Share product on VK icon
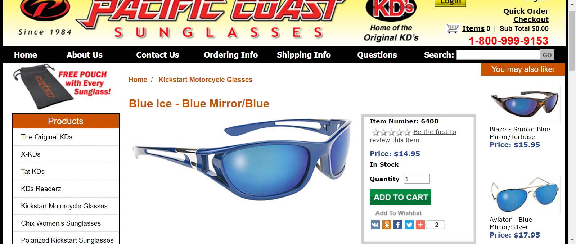The image size is (576, 244). [x=375, y=225]
